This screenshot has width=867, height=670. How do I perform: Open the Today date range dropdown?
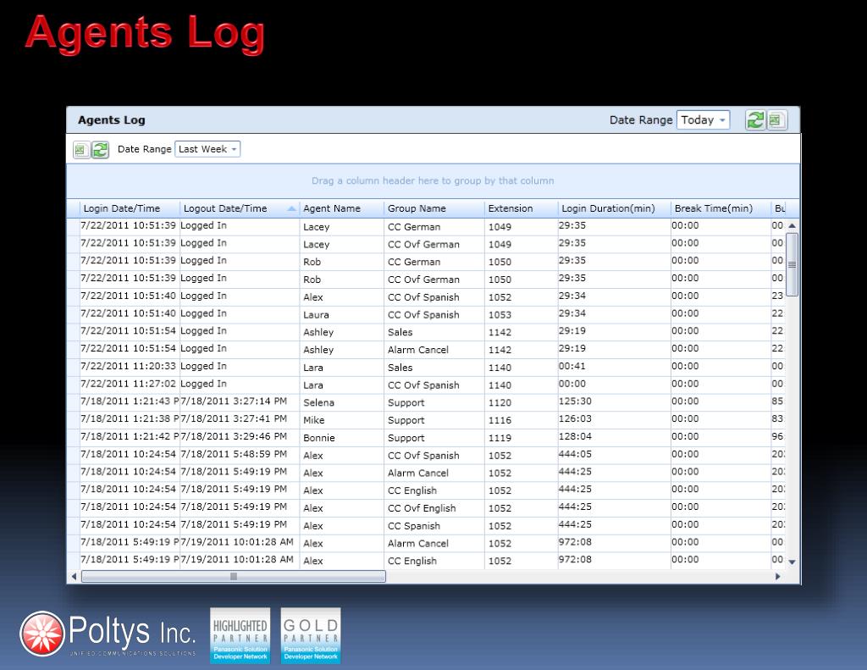pos(703,120)
